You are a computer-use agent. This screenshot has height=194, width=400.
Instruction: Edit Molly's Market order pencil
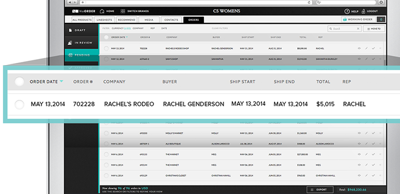pyautogui.click(x=366, y=133)
